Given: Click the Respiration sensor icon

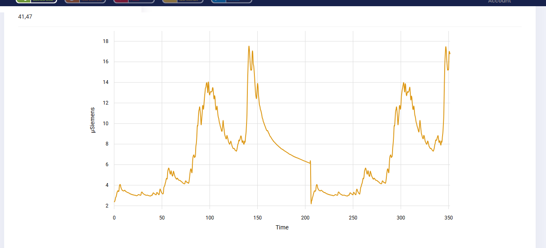Looking at the screenshot, I should [170, 2].
